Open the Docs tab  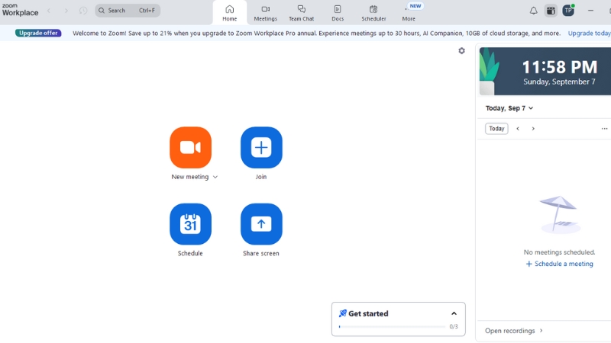[x=338, y=12]
